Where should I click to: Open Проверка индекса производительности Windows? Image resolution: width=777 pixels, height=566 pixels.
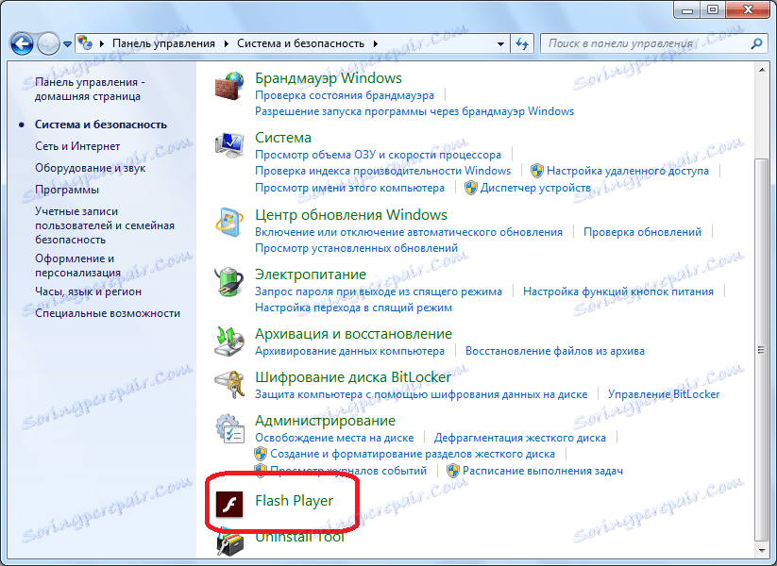tap(382, 171)
